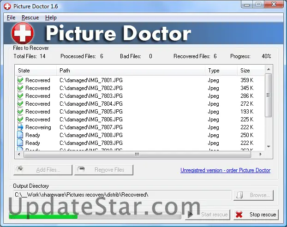This screenshot has width=287, height=227.
Task: Sort by the Size column header
Action: tap(251, 71)
